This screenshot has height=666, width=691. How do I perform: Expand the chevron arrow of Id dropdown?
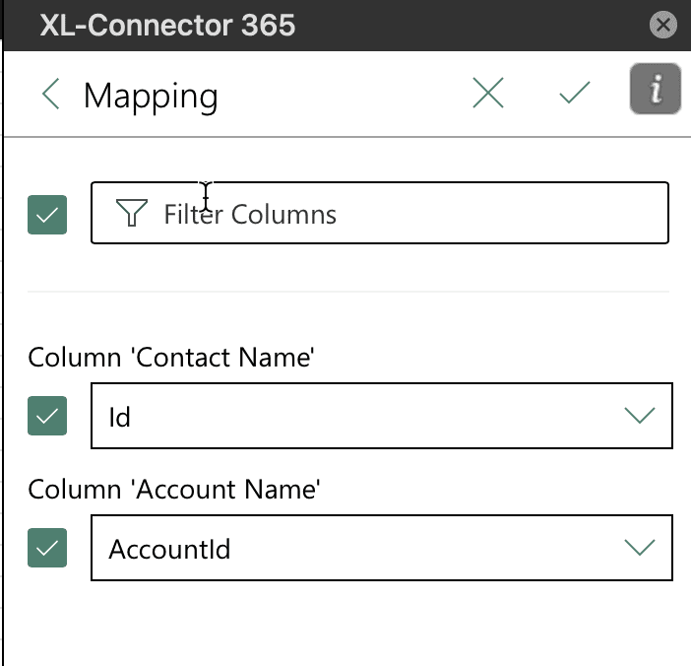(x=640, y=416)
